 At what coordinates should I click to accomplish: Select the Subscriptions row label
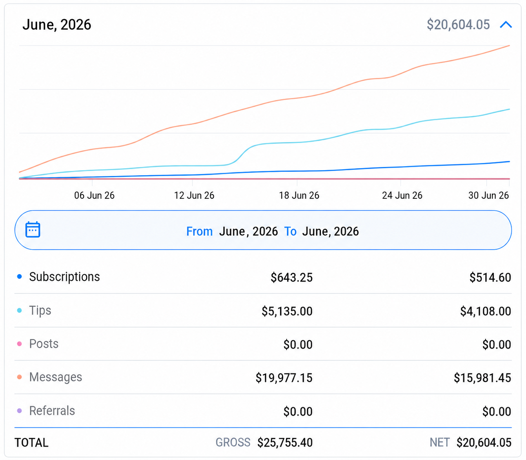pyautogui.click(x=65, y=277)
